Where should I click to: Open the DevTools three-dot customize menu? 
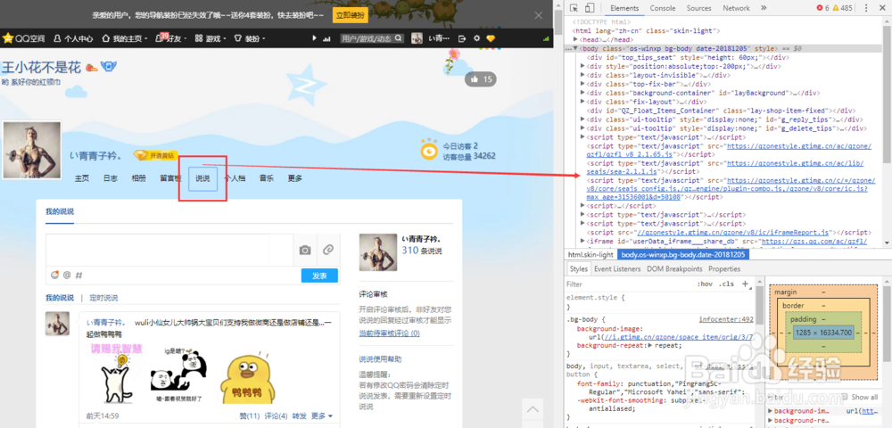pyautogui.click(x=864, y=8)
